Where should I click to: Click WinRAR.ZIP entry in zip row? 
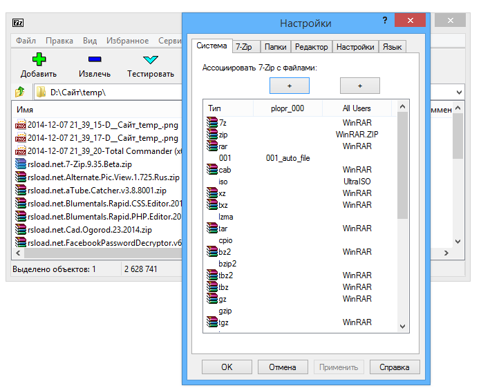coord(357,134)
